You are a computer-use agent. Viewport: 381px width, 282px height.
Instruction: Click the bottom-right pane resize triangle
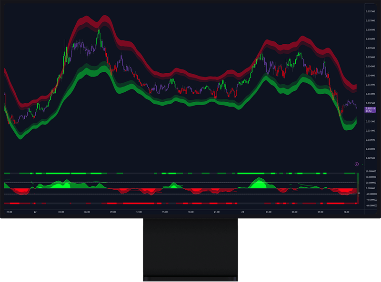376,213
